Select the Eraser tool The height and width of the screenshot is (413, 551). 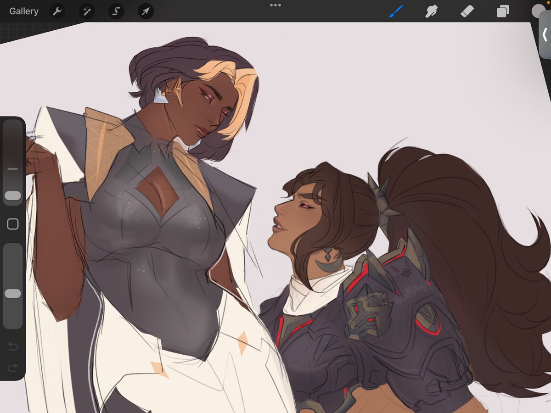pos(467,11)
